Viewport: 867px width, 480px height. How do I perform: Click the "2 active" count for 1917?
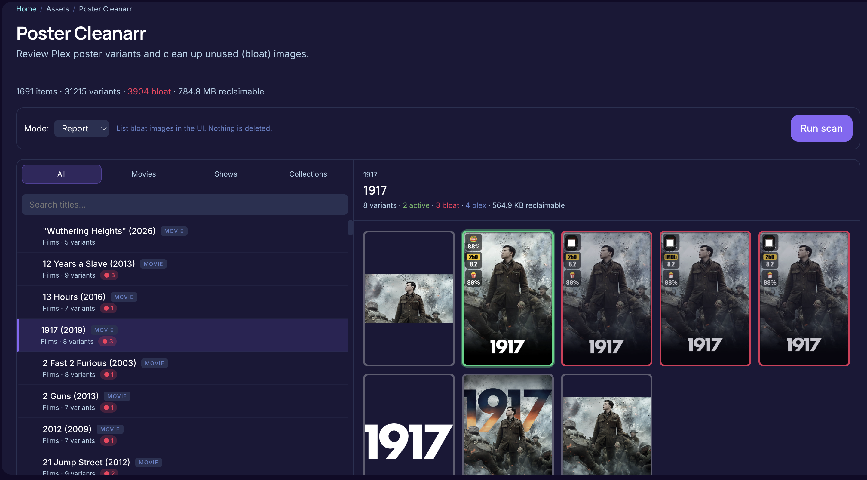[416, 205]
